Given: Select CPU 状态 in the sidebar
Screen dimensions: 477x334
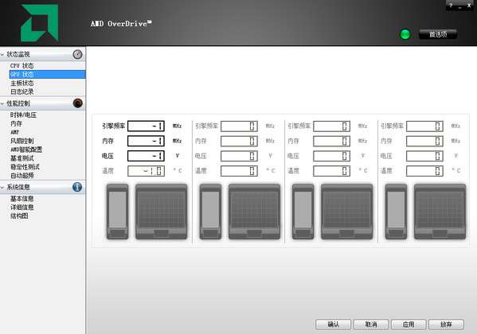Looking at the screenshot, I should [x=22, y=66].
